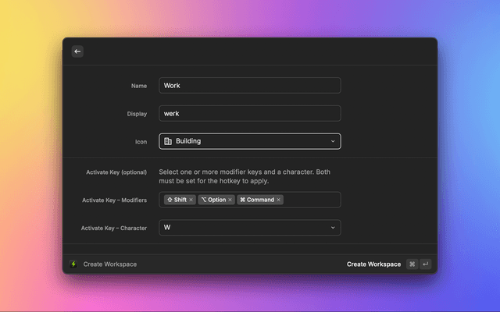This screenshot has width=500, height=312.
Task: Click the Activate Key (optional) label
Action: 116,172
